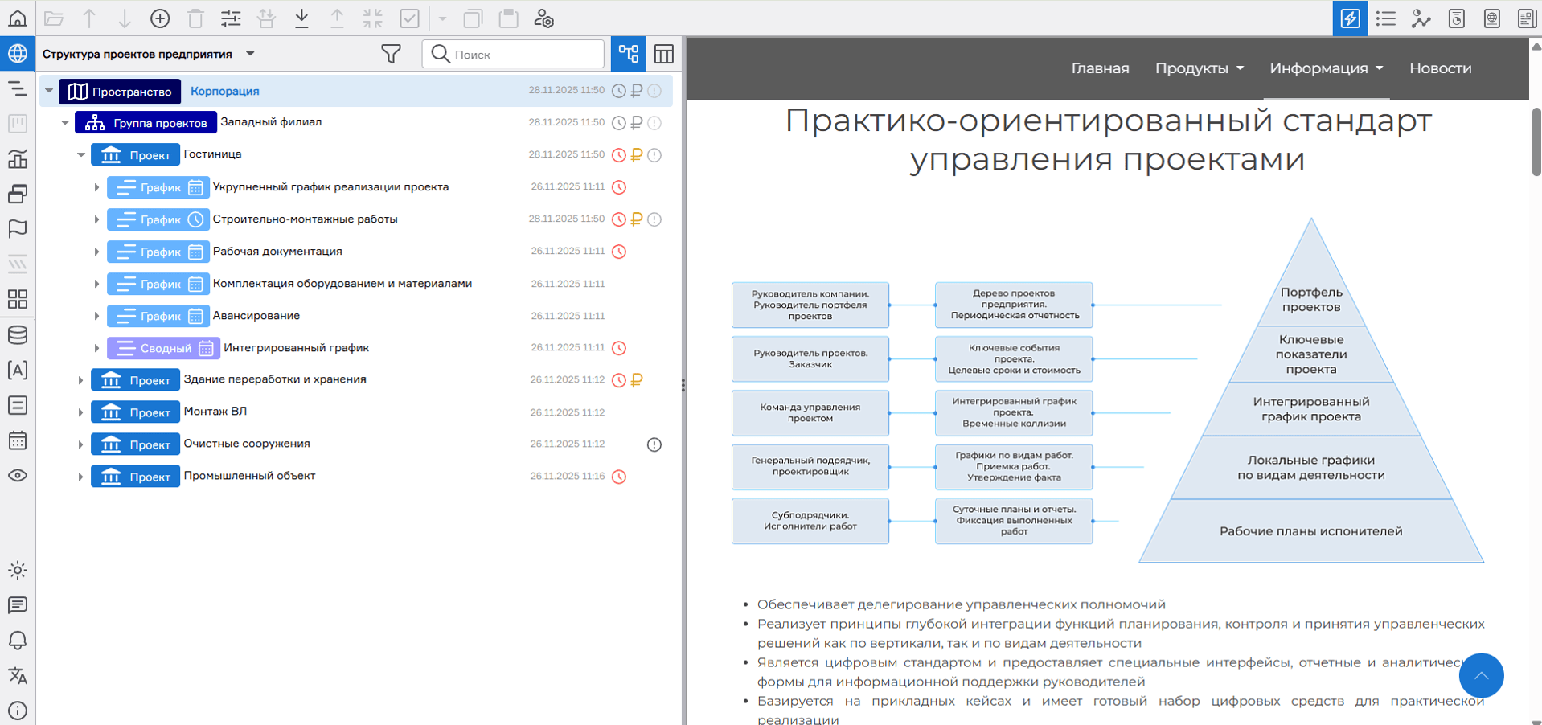Select the list view icon in top-right toolbar

click(x=1385, y=18)
